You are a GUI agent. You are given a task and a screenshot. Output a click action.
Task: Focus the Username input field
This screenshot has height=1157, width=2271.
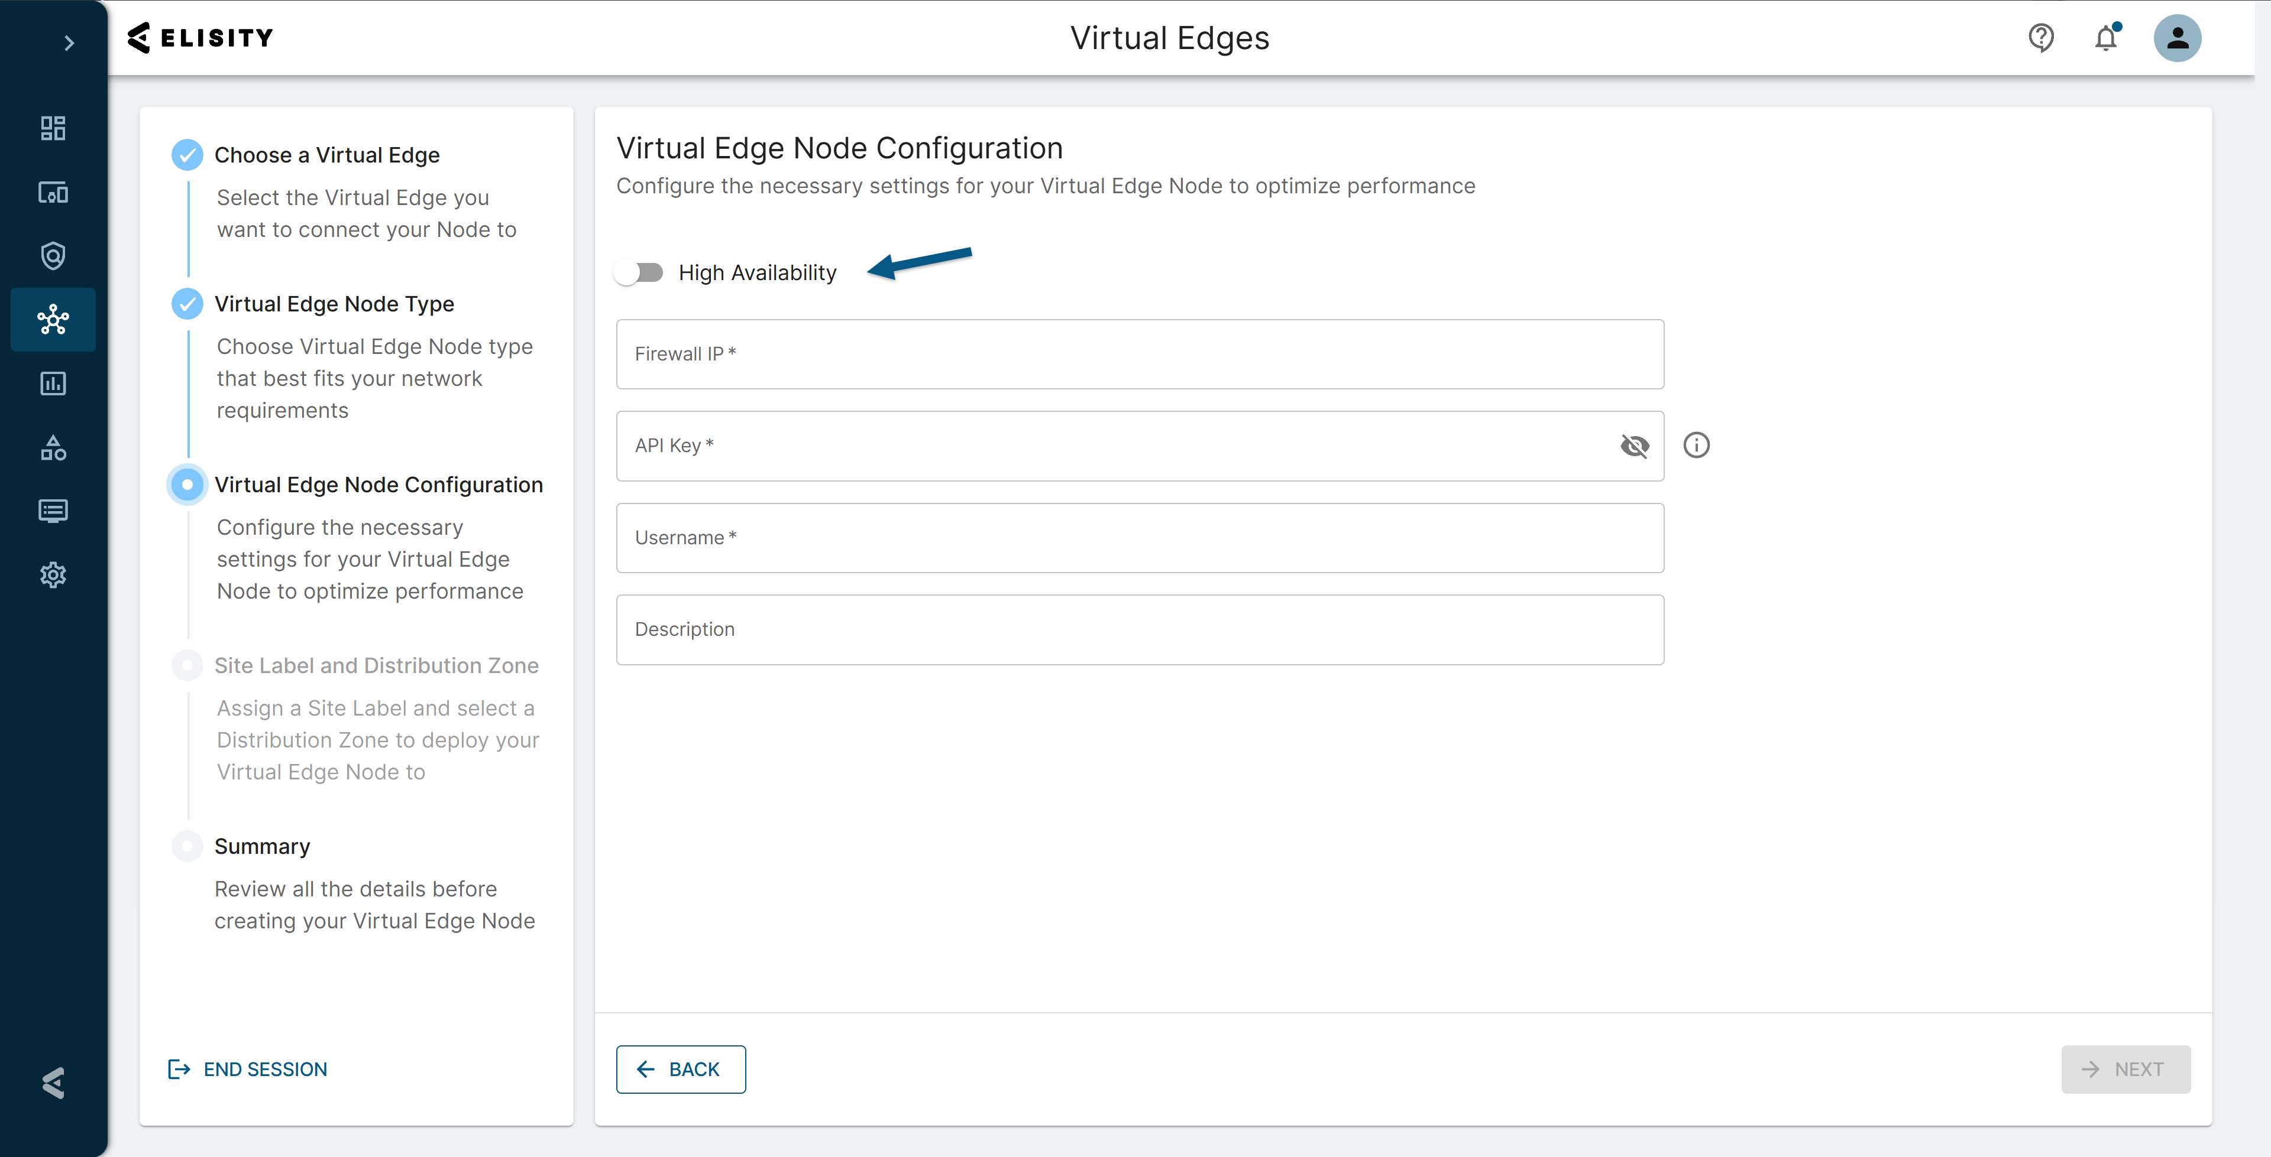pos(1140,538)
